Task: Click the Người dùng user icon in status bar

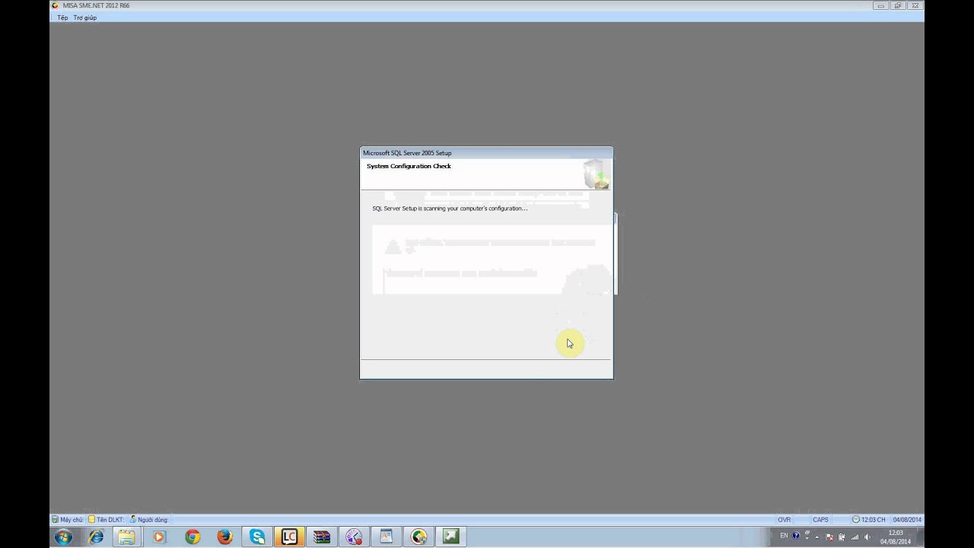Action: click(x=133, y=520)
